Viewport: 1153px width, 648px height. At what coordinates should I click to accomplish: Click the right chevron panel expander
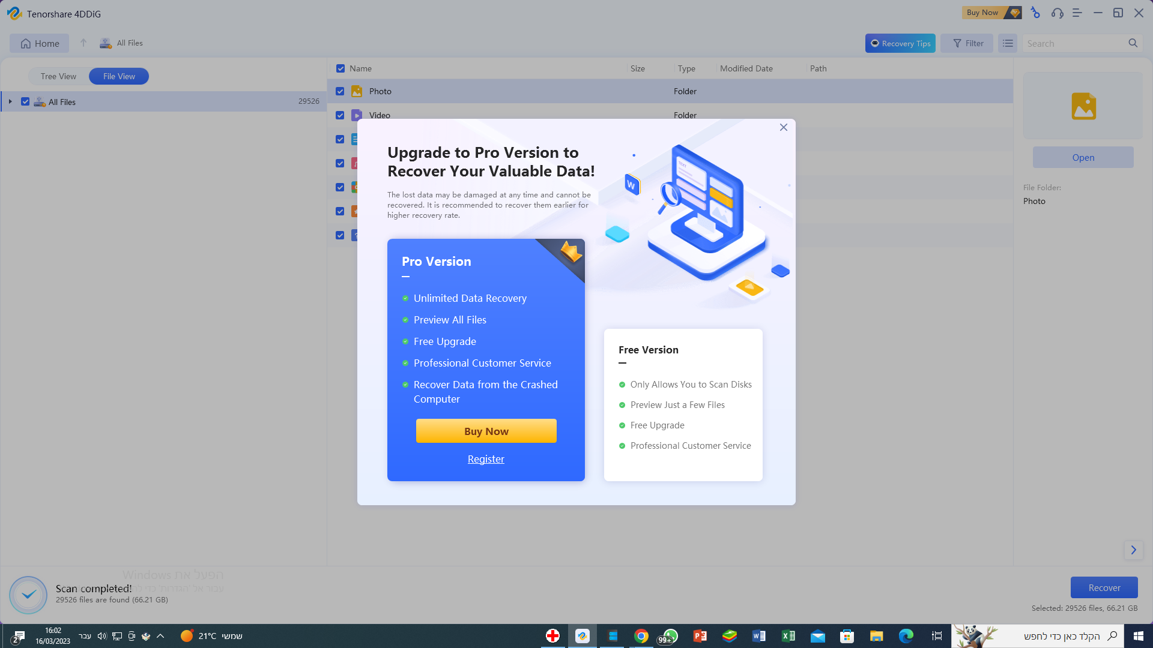pos(1133,550)
